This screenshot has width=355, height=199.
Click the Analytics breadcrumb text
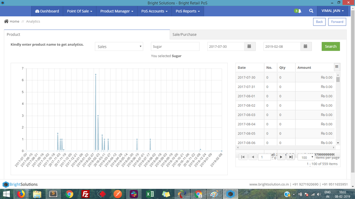click(33, 21)
